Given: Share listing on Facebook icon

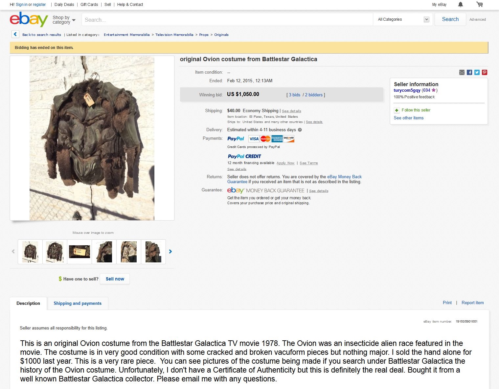Looking at the screenshot, I should click(x=469, y=72).
